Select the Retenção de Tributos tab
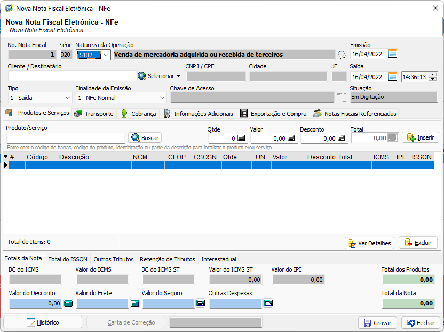 [168, 259]
